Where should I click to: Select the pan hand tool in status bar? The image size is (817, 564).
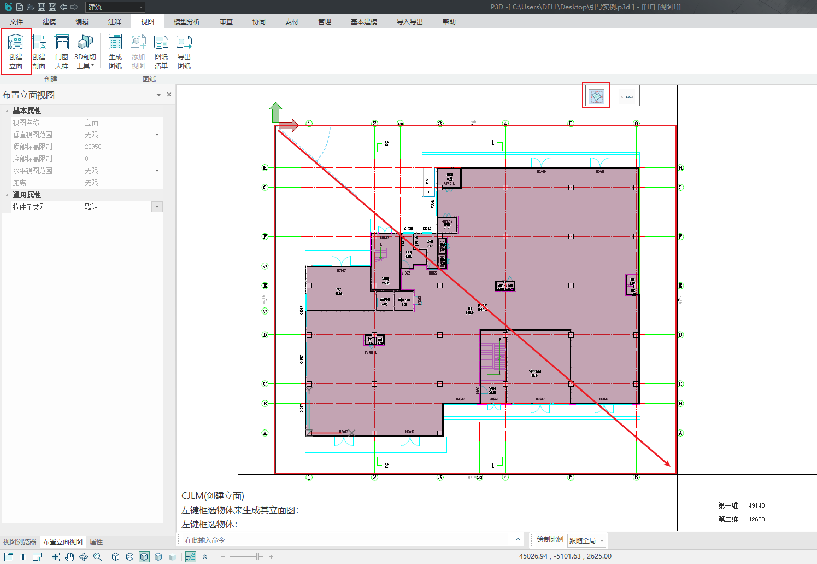pyautogui.click(x=69, y=557)
